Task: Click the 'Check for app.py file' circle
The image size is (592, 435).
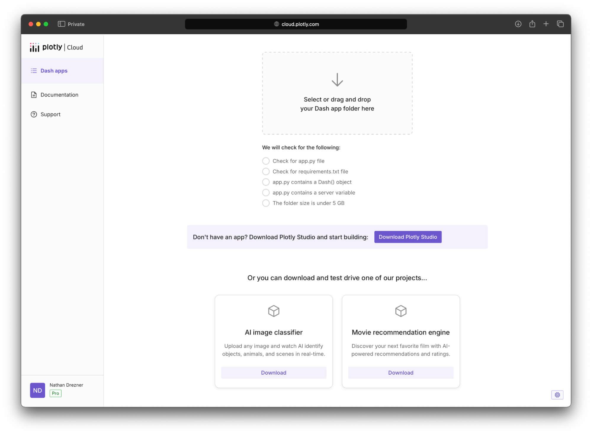Action: (x=266, y=161)
